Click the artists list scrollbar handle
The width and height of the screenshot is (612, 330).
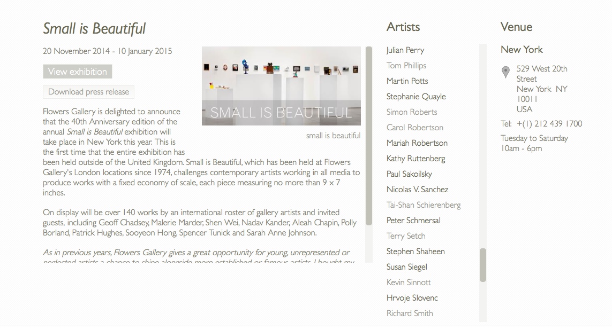click(x=483, y=265)
